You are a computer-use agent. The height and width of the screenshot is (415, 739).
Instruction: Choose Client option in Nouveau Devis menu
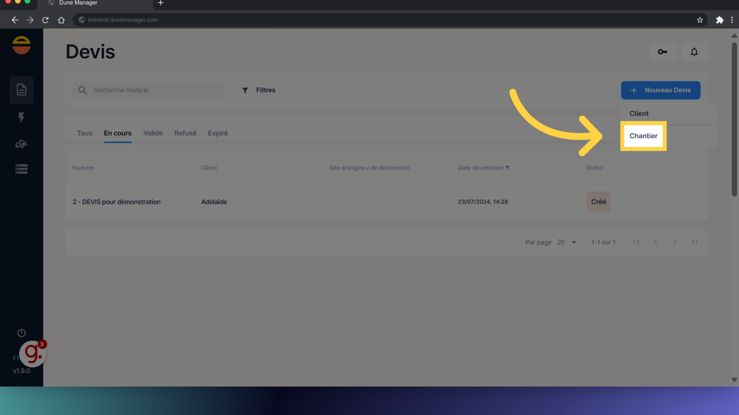pyautogui.click(x=639, y=113)
